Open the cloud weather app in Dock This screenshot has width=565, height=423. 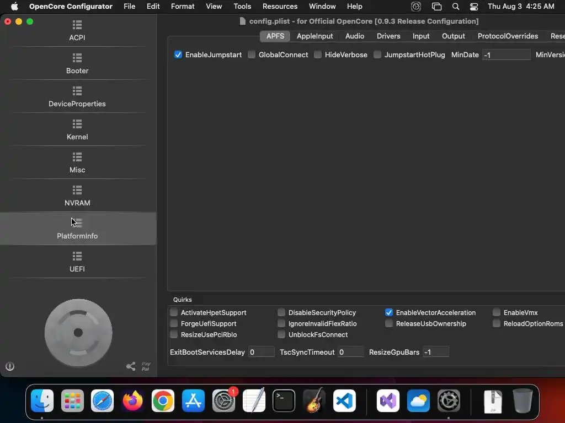pyautogui.click(x=418, y=400)
